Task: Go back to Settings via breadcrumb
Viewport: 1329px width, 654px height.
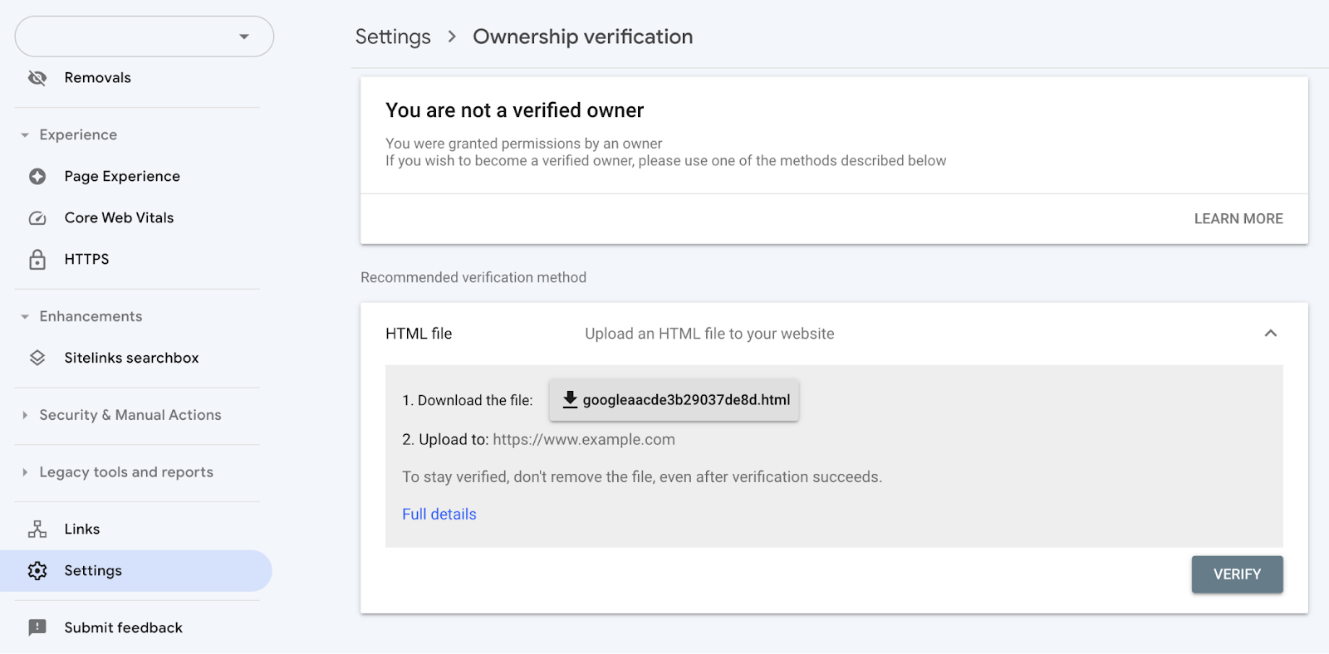Action: (x=393, y=37)
